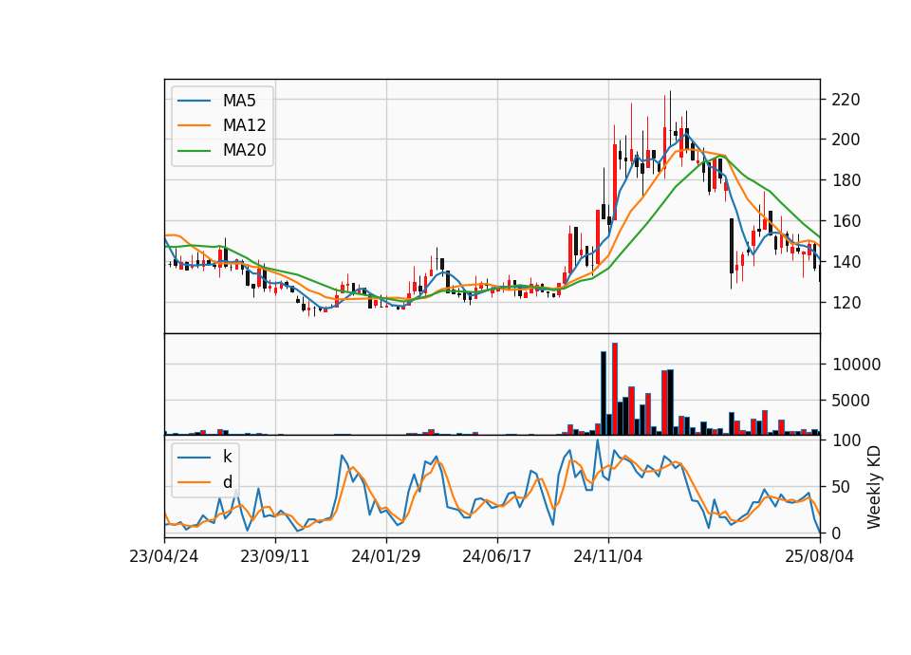Viewport: 911px width, 655px height.
Task: Click the 180 price axis label
Action: 846,180
